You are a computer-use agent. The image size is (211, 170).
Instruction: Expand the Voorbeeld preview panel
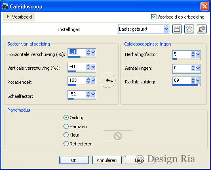click(x=19, y=17)
